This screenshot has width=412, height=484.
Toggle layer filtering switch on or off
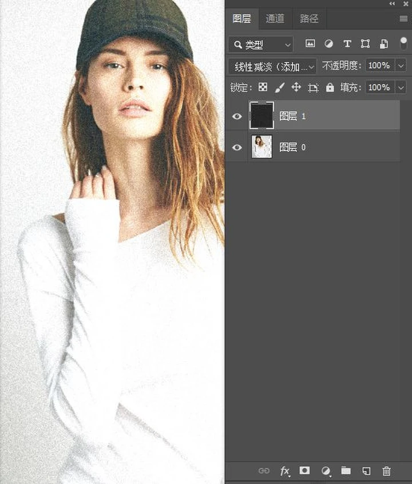point(403,43)
